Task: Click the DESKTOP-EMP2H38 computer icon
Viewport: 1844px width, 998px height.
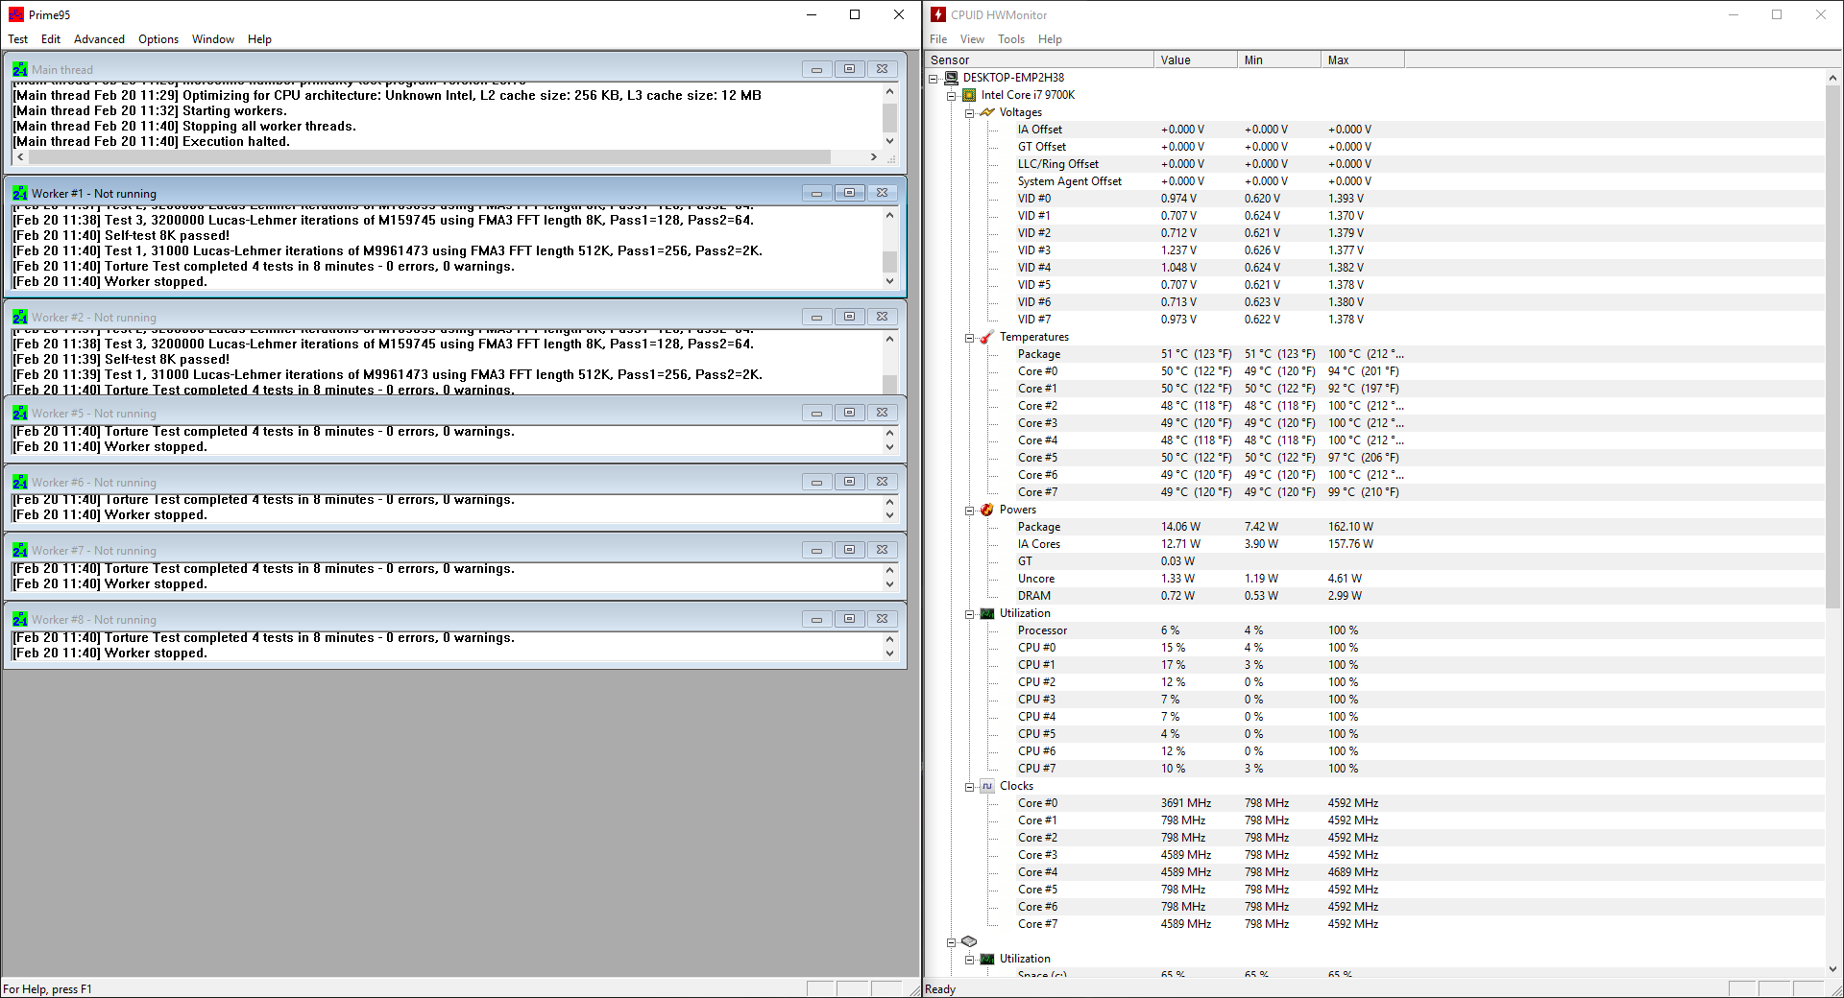Action: coord(951,78)
